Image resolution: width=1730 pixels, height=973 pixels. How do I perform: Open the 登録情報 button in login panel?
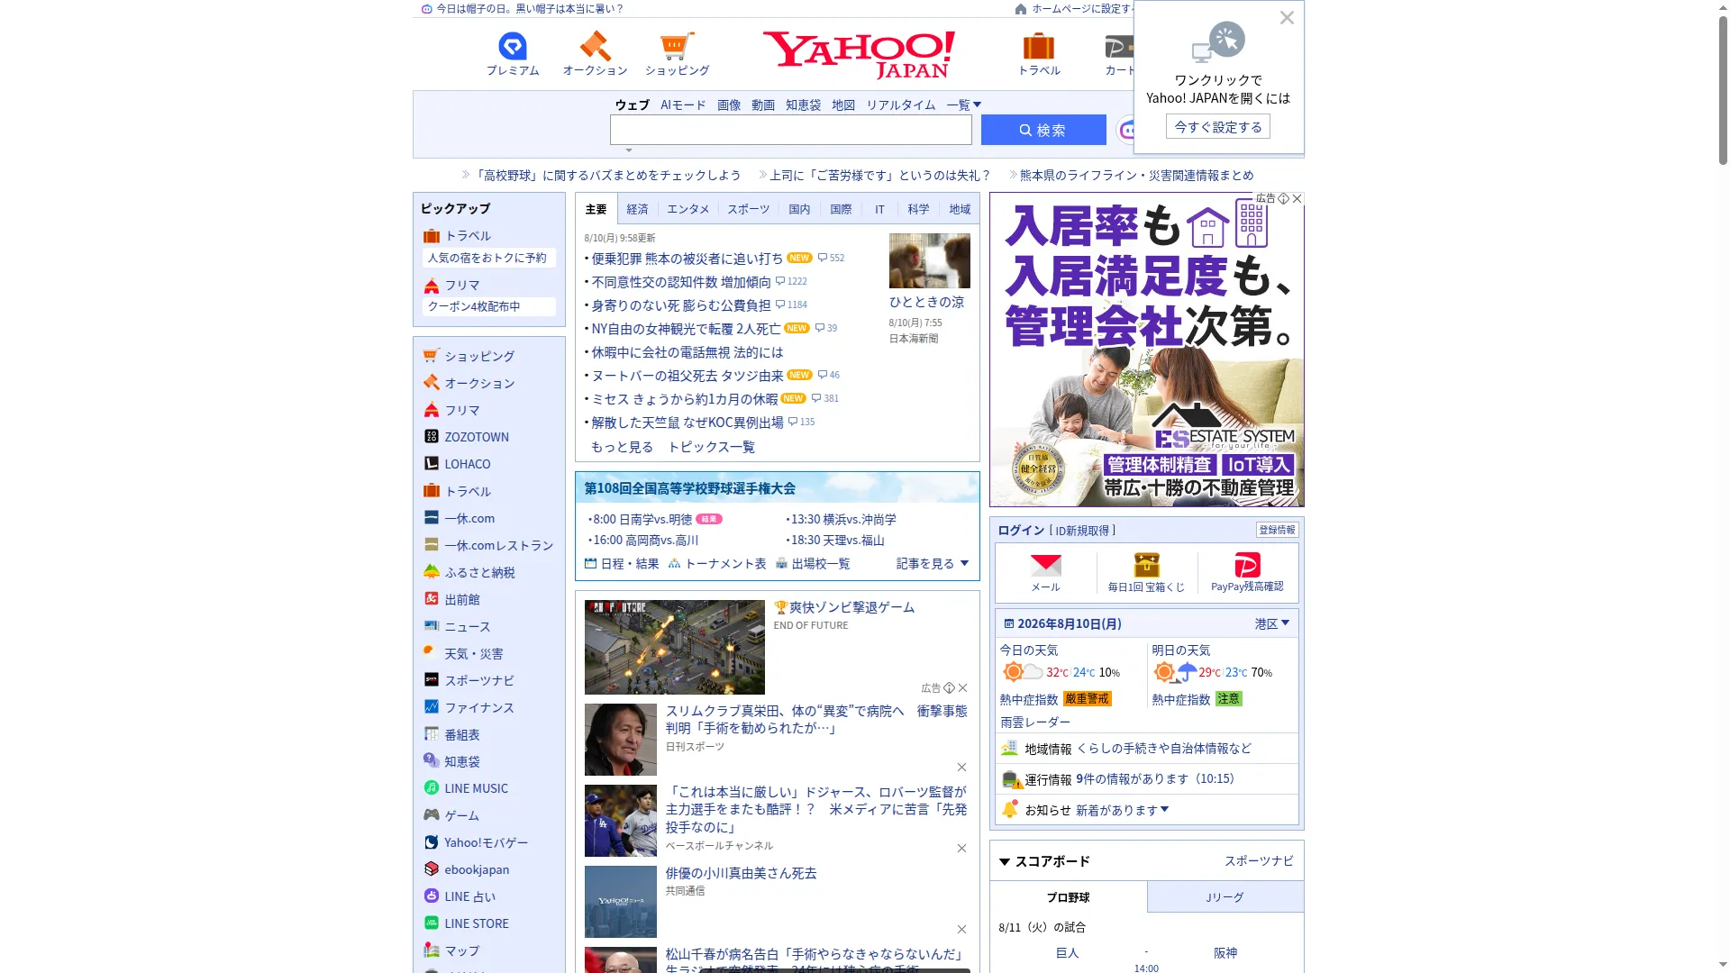(1277, 530)
